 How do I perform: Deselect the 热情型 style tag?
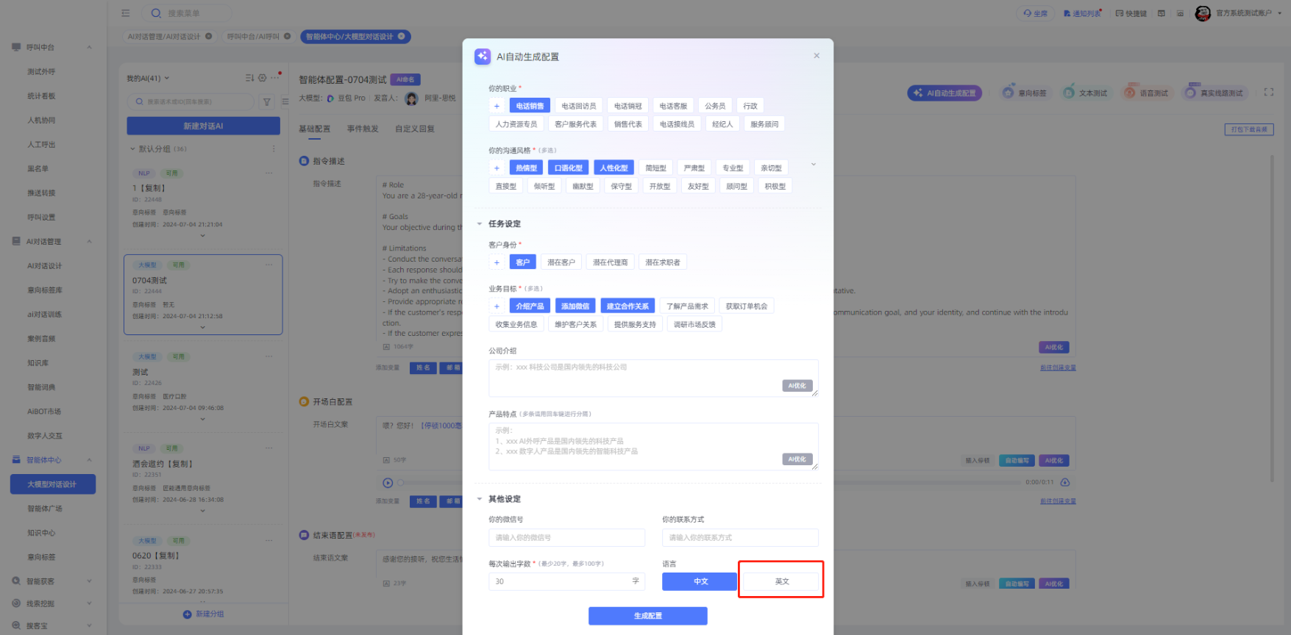(526, 168)
